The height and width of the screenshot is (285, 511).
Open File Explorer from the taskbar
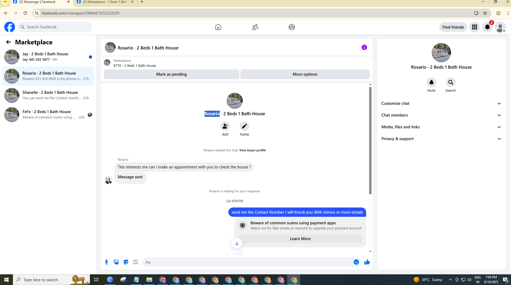(x=149, y=280)
